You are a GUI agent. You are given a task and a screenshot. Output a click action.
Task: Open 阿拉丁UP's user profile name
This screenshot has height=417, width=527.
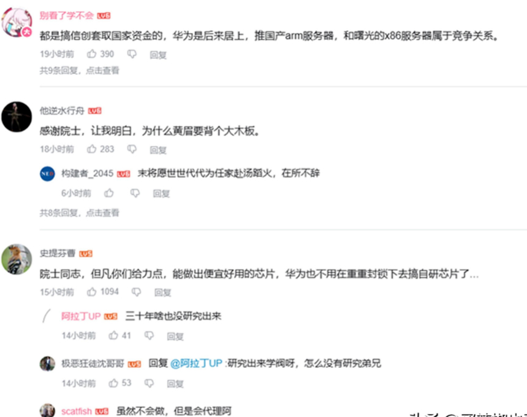pos(81,316)
